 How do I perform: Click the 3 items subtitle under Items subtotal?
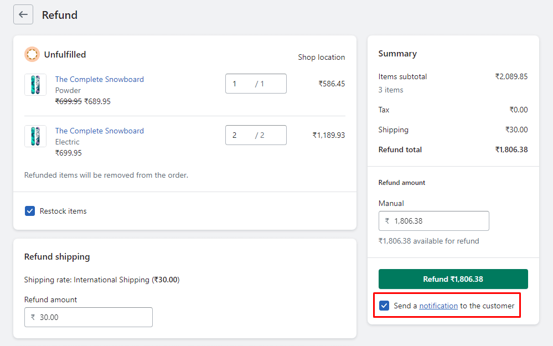tap(390, 90)
